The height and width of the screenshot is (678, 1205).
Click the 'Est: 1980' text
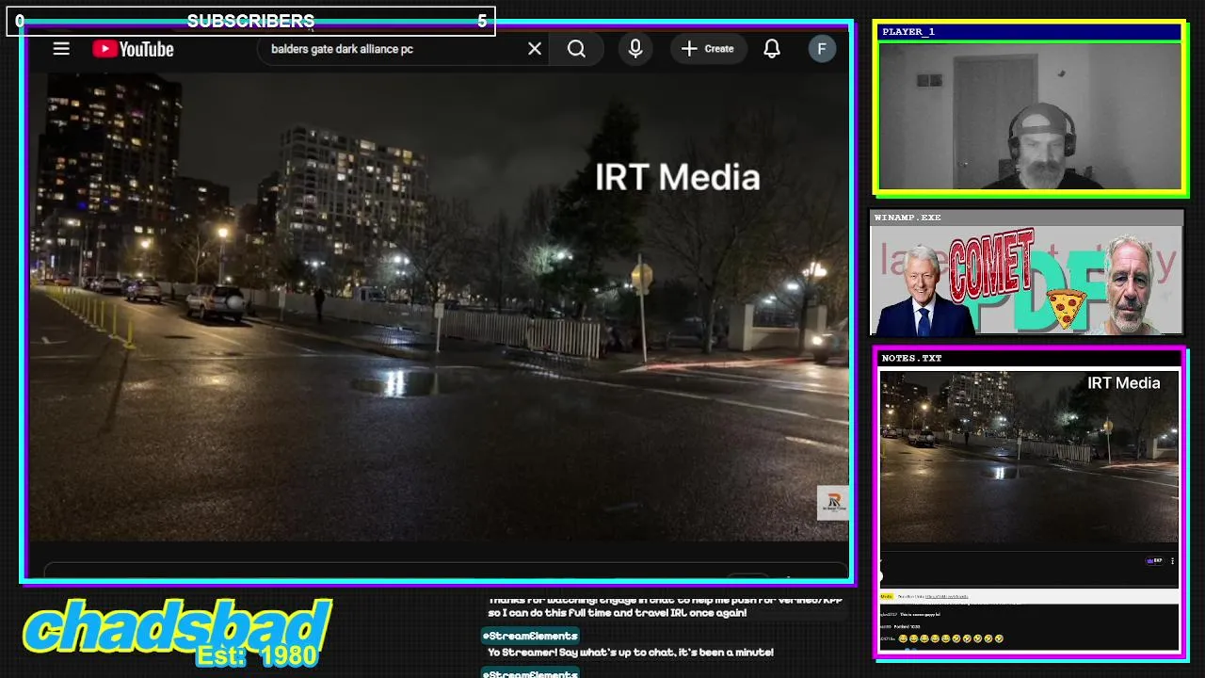(x=256, y=655)
